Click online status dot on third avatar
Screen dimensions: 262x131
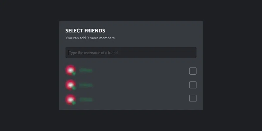[x=74, y=103]
